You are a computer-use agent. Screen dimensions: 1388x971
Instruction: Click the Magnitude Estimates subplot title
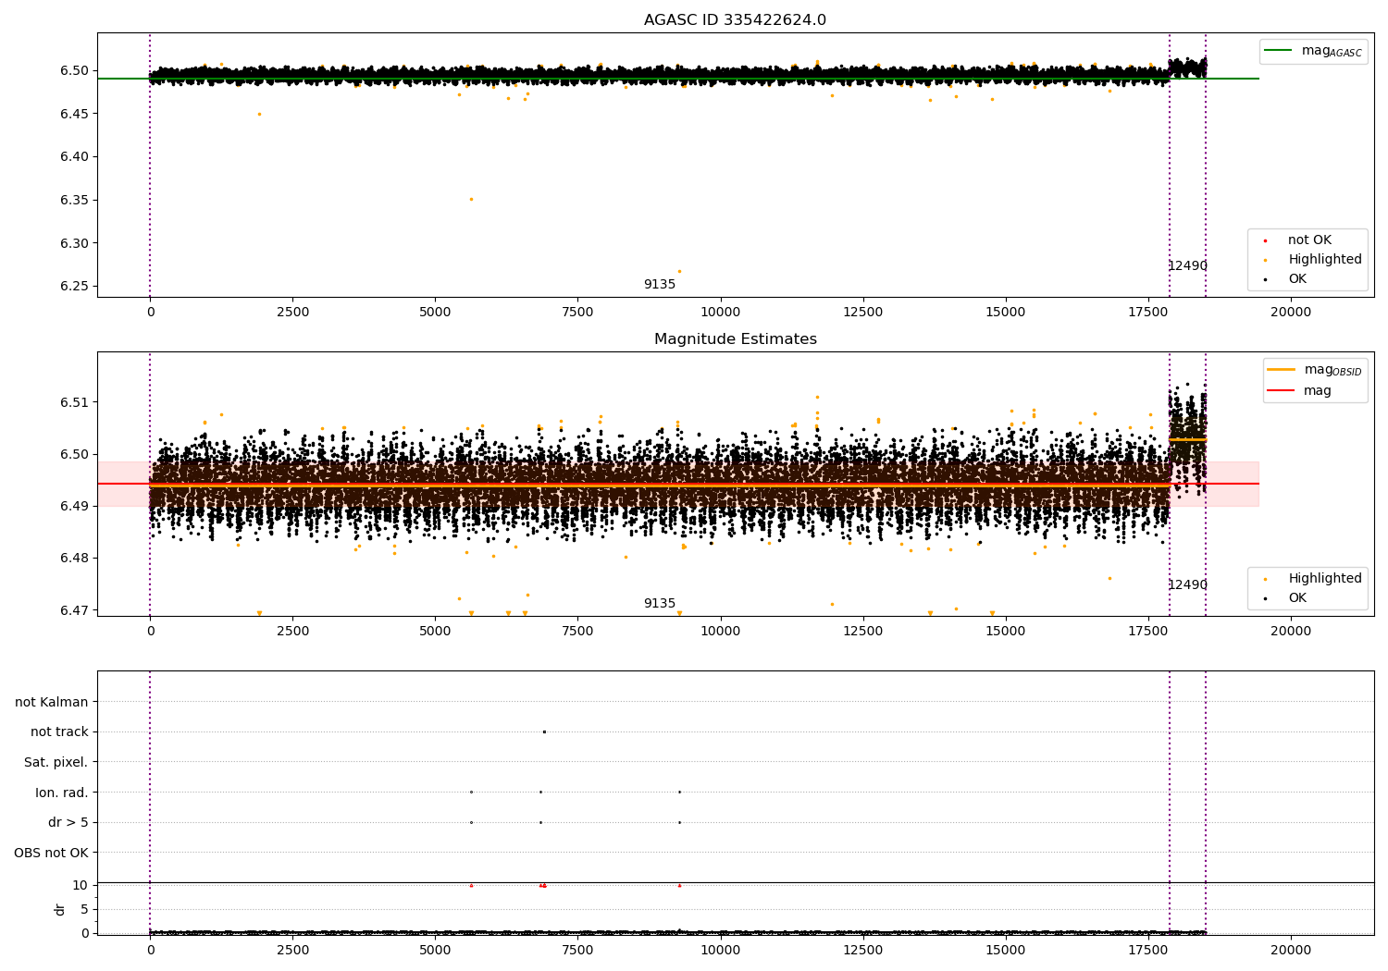click(x=735, y=339)
